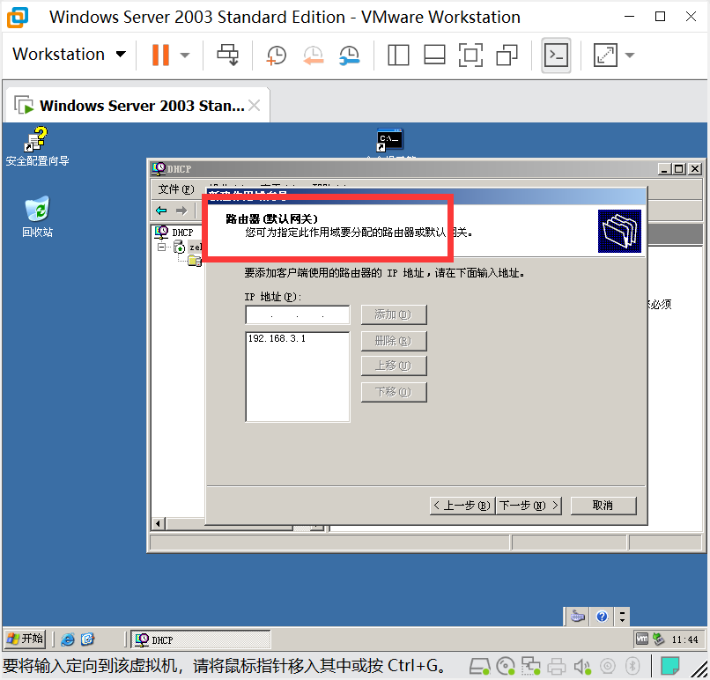This screenshot has width=710, height=680.
Task: Click the Remove (删除) button
Action: tap(394, 341)
